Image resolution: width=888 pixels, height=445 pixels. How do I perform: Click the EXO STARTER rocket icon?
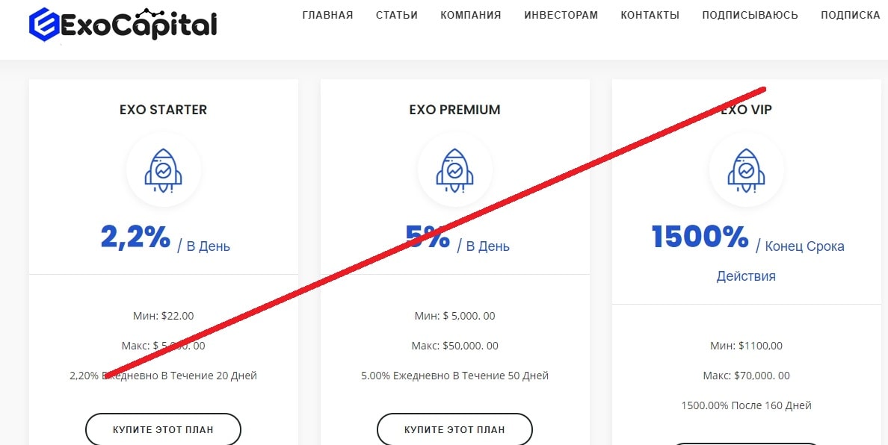(x=163, y=170)
